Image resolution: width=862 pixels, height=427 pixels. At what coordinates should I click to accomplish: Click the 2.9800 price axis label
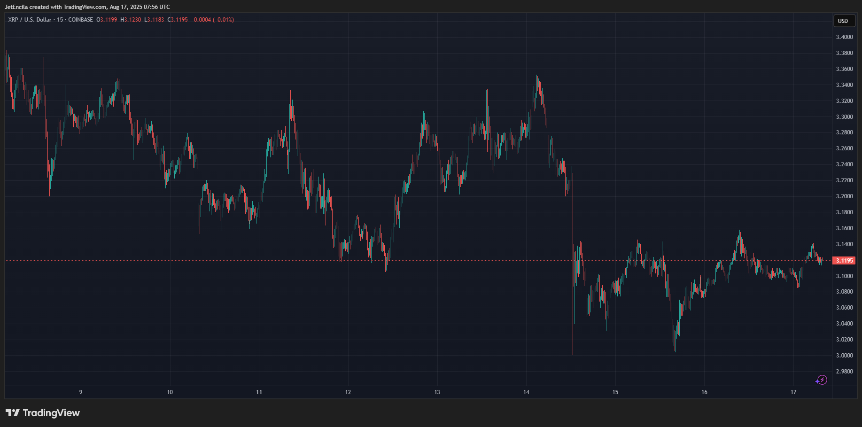(845, 372)
